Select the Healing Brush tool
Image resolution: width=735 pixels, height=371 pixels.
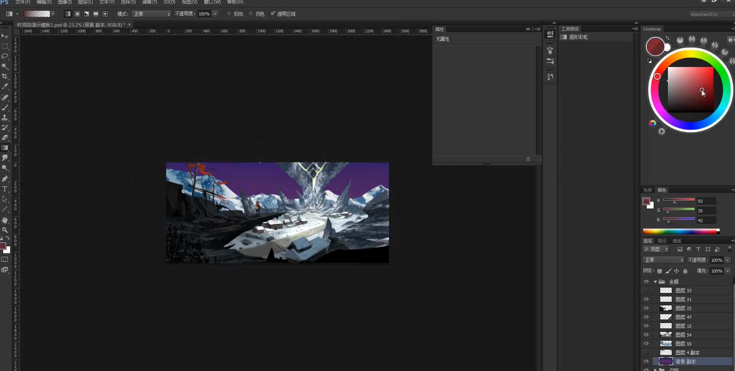(5, 97)
